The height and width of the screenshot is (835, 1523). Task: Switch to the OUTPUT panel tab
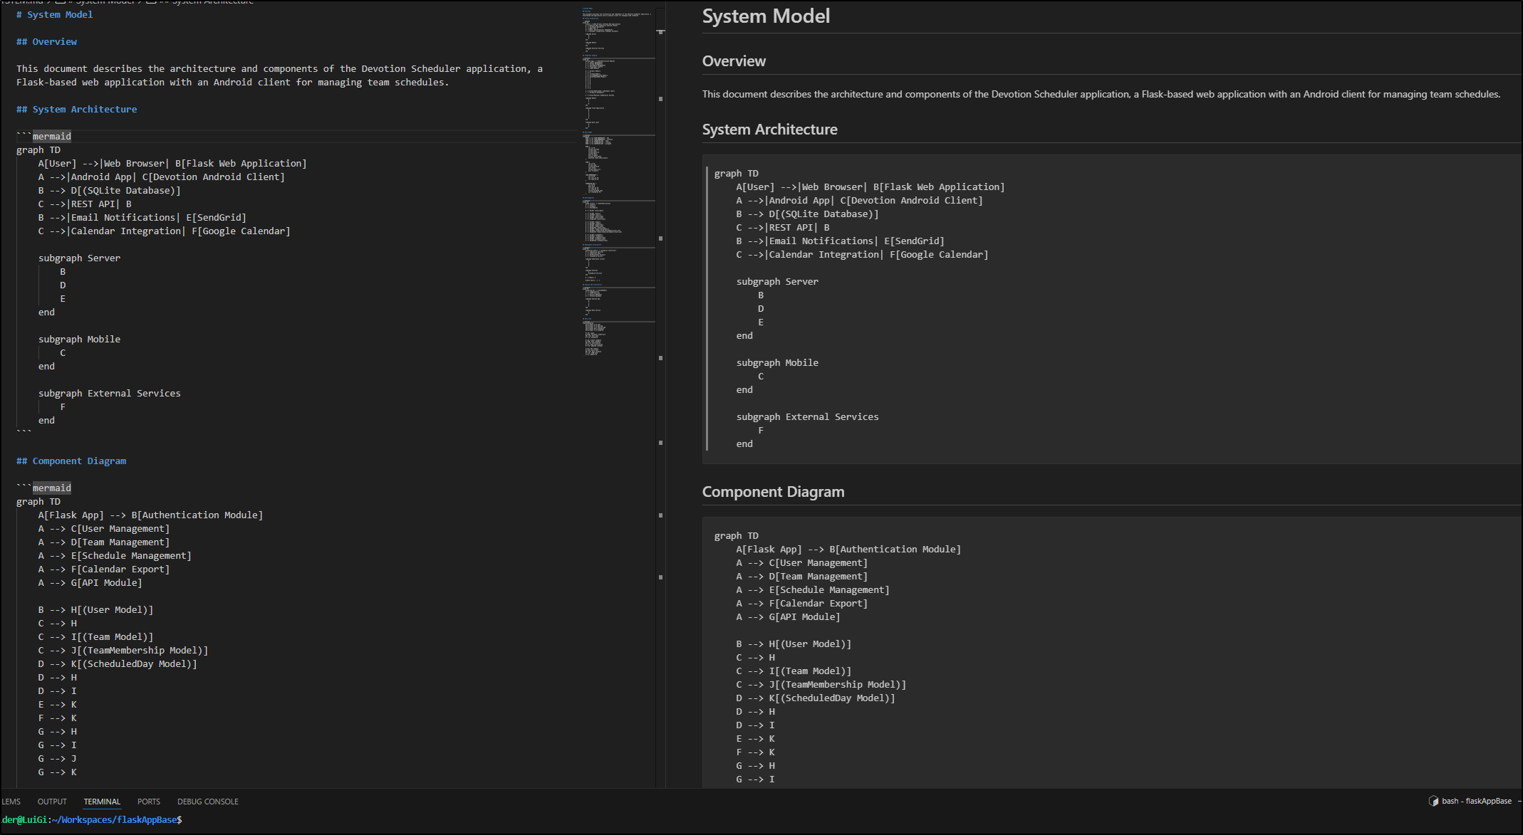(x=52, y=802)
